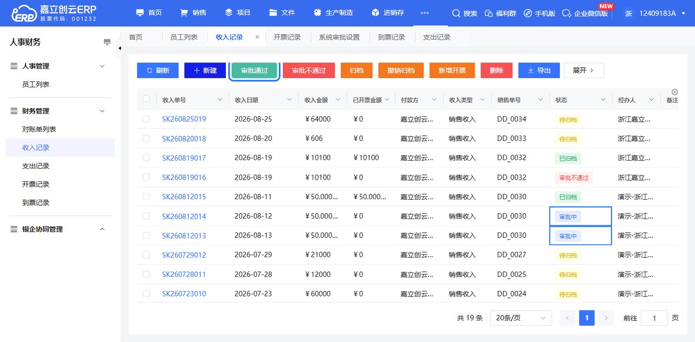Viewport: 695px width, 342px height.
Task: Check the row for SK260812013
Action: [146, 236]
